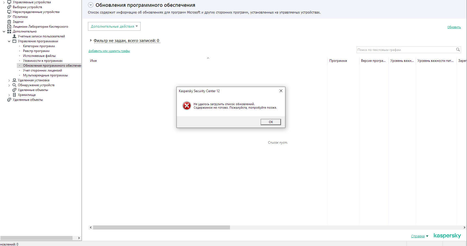This screenshot has height=246, width=467.
Task: Expand the Хранилища node
Action: click(x=9, y=95)
